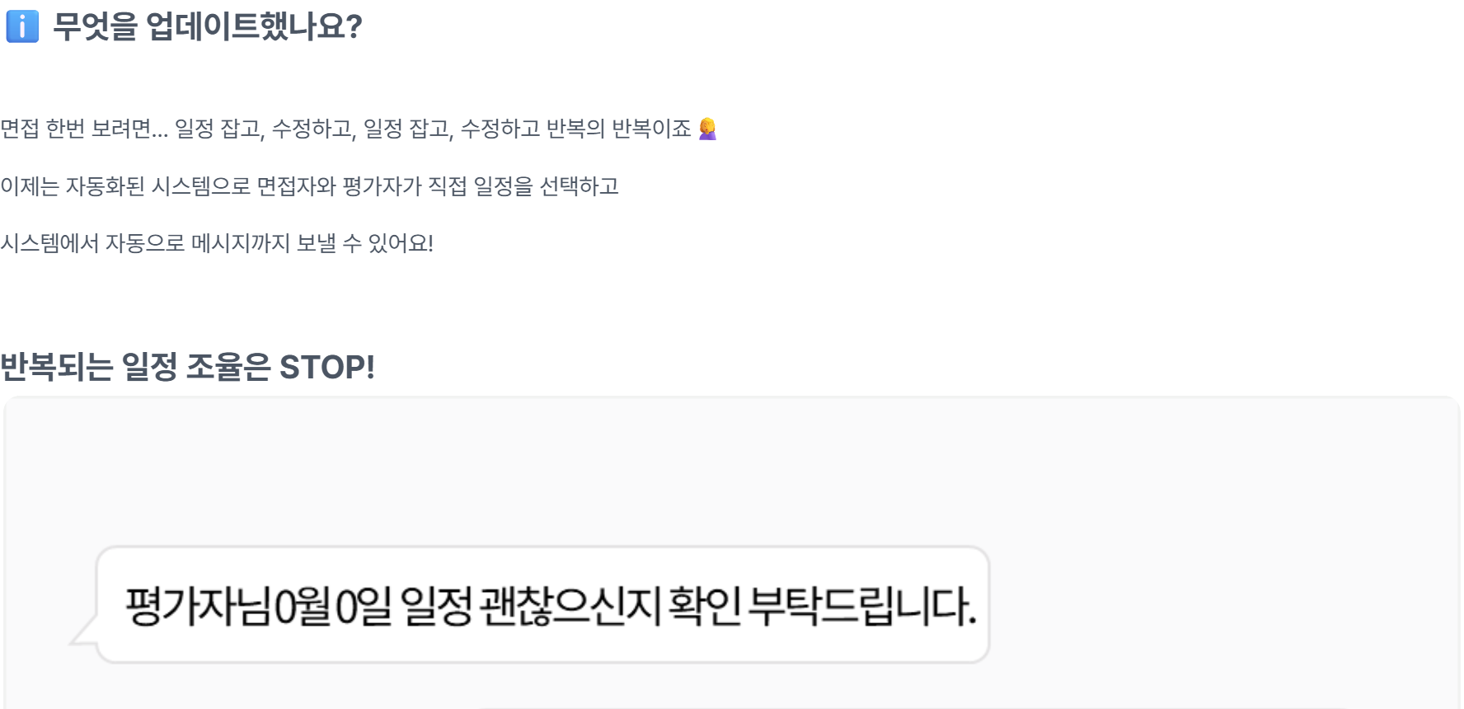Click '0월0일' date text in bubble
The height and width of the screenshot is (709, 1464).
point(333,607)
